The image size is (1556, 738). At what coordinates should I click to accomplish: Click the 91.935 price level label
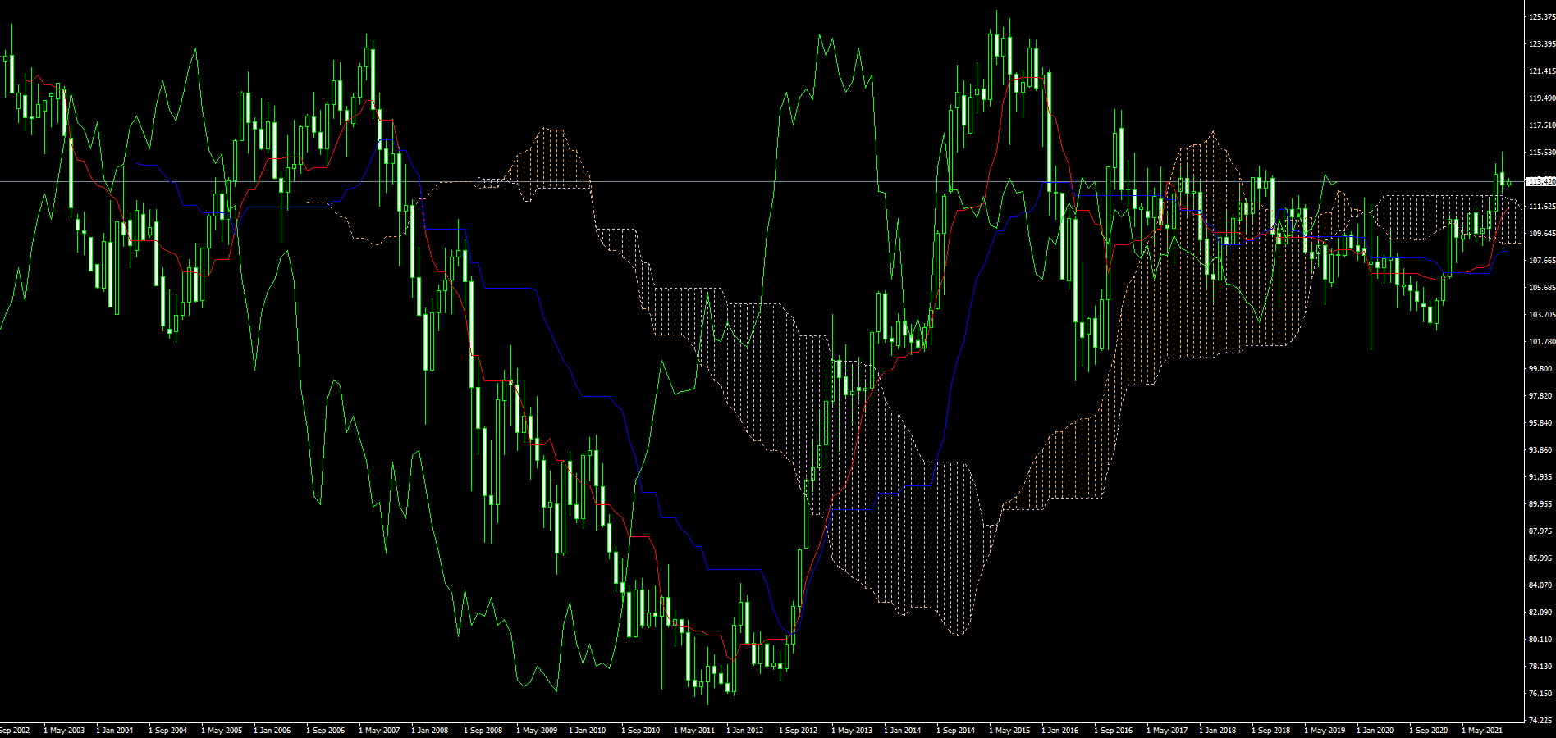[x=1540, y=476]
